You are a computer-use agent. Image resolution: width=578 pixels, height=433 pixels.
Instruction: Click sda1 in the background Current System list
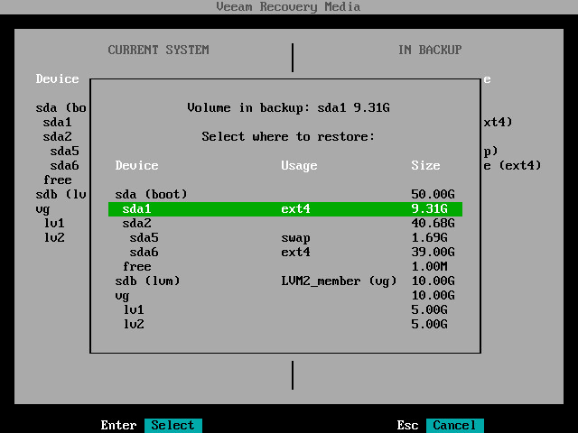[x=57, y=123]
